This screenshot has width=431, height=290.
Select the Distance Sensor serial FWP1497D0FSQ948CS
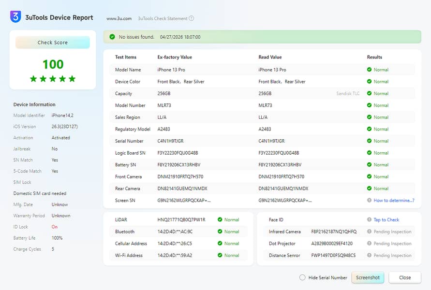333,255
